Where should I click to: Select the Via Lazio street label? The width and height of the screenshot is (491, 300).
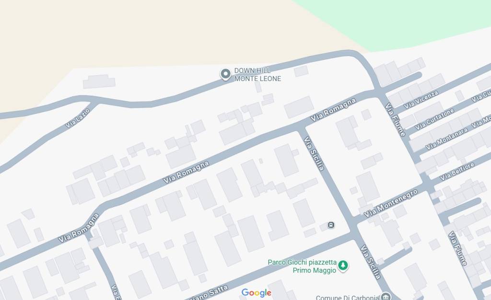(77, 118)
